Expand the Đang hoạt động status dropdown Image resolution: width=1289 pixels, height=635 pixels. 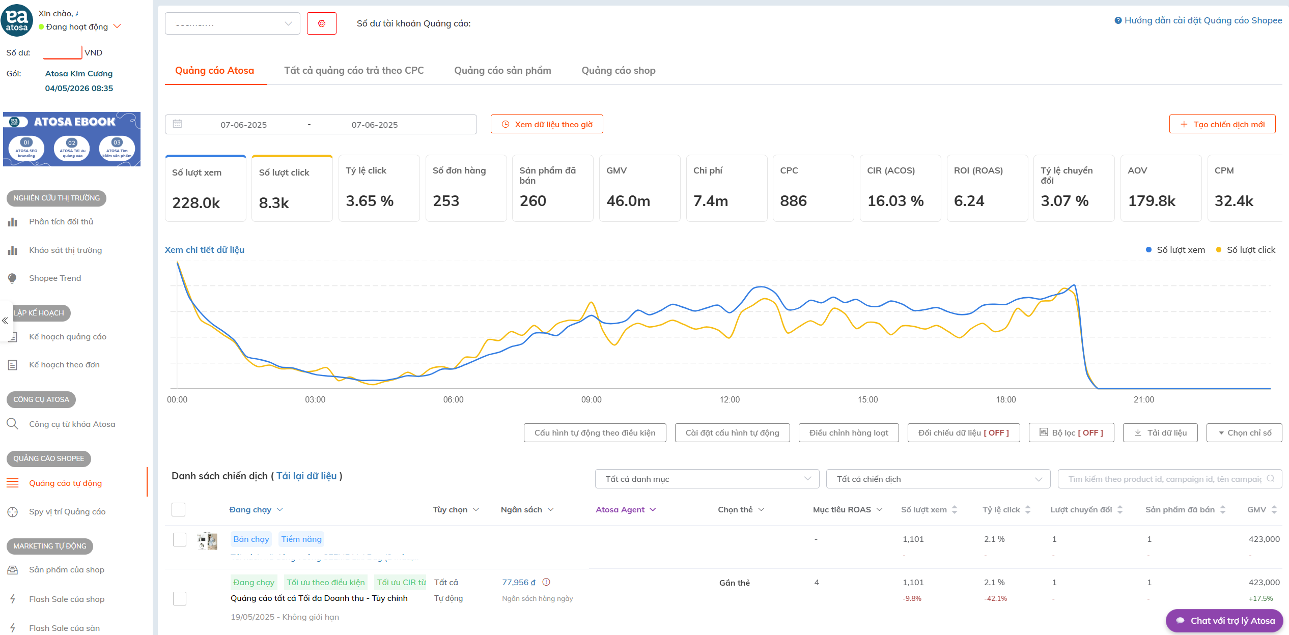click(x=118, y=26)
